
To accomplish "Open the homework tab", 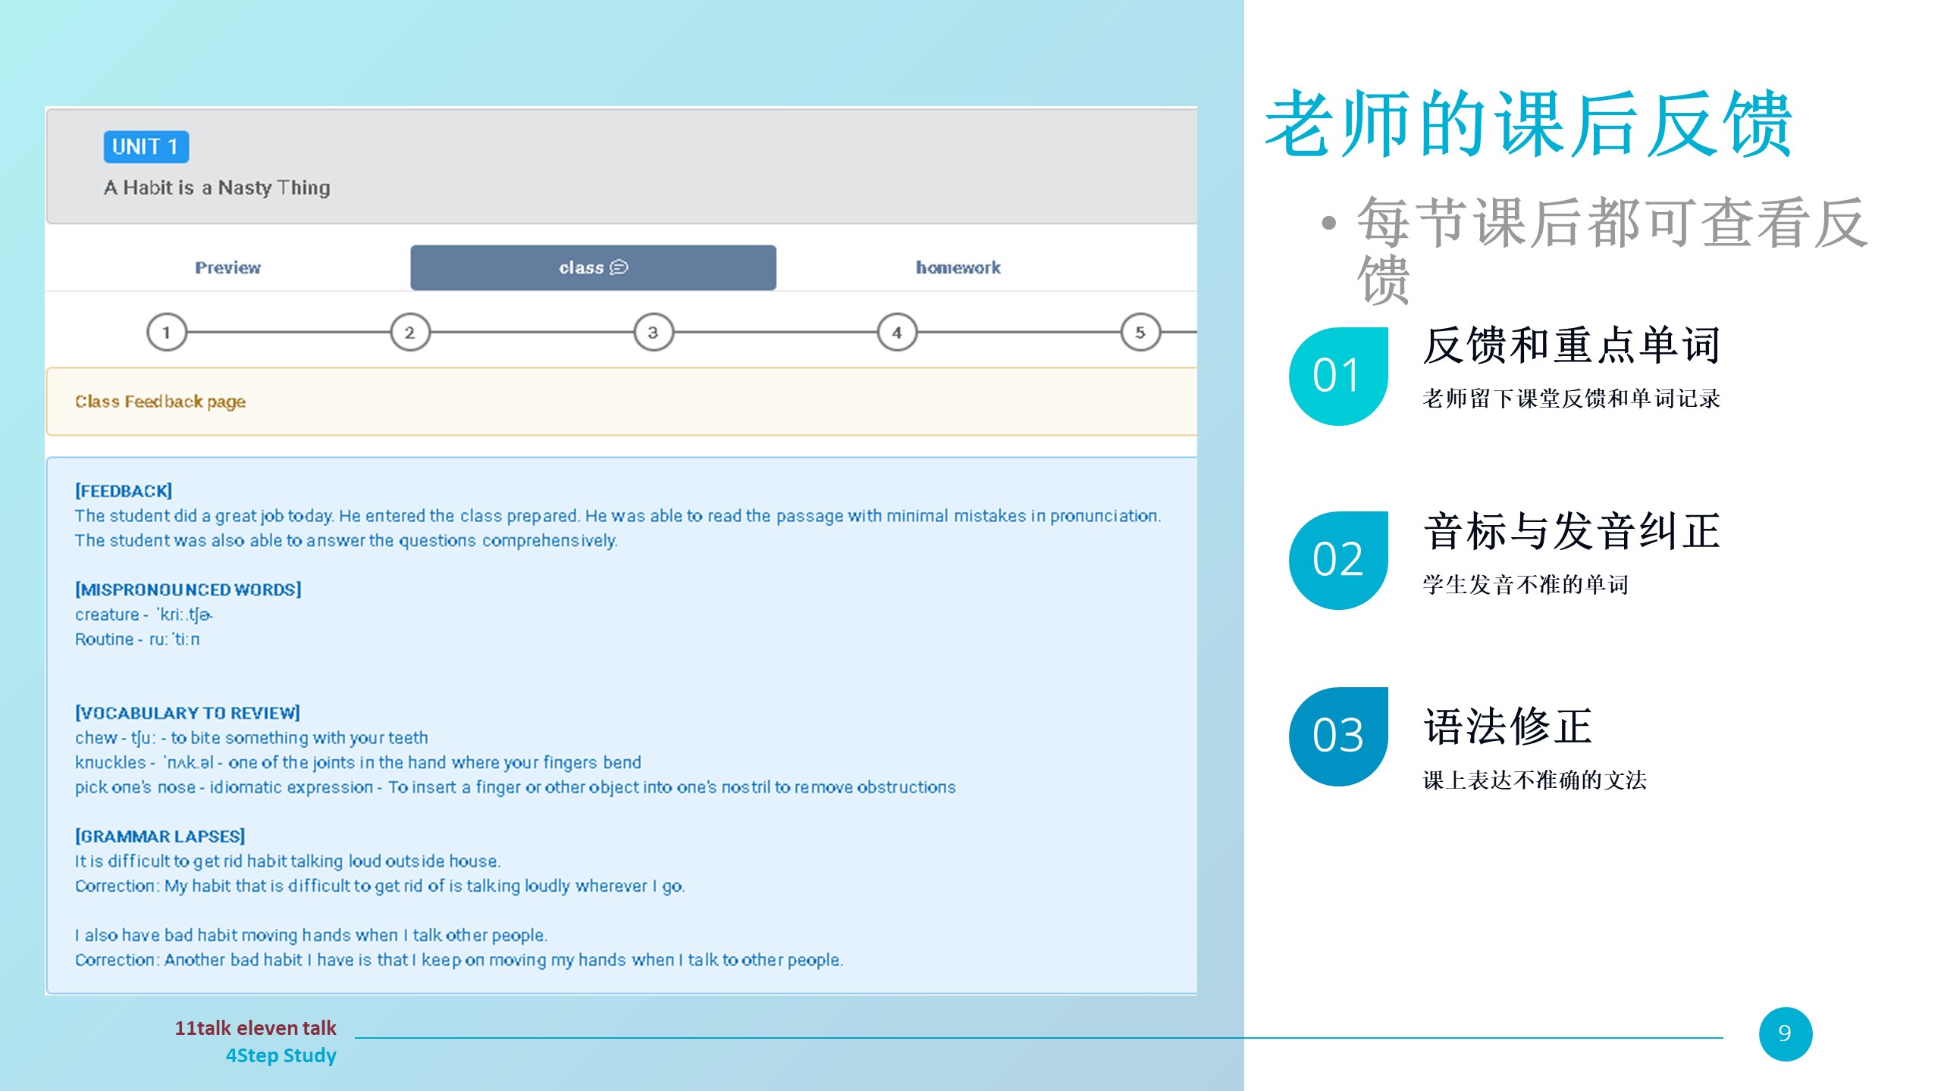I will pyautogui.click(x=958, y=267).
